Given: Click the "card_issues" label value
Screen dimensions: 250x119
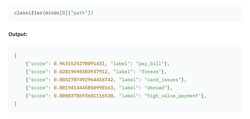Looking at the screenshot, I should (163, 80).
